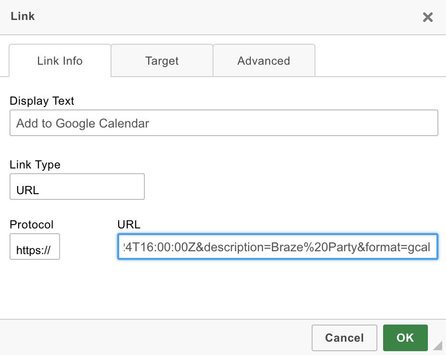Click the Protocol label

coord(31,224)
